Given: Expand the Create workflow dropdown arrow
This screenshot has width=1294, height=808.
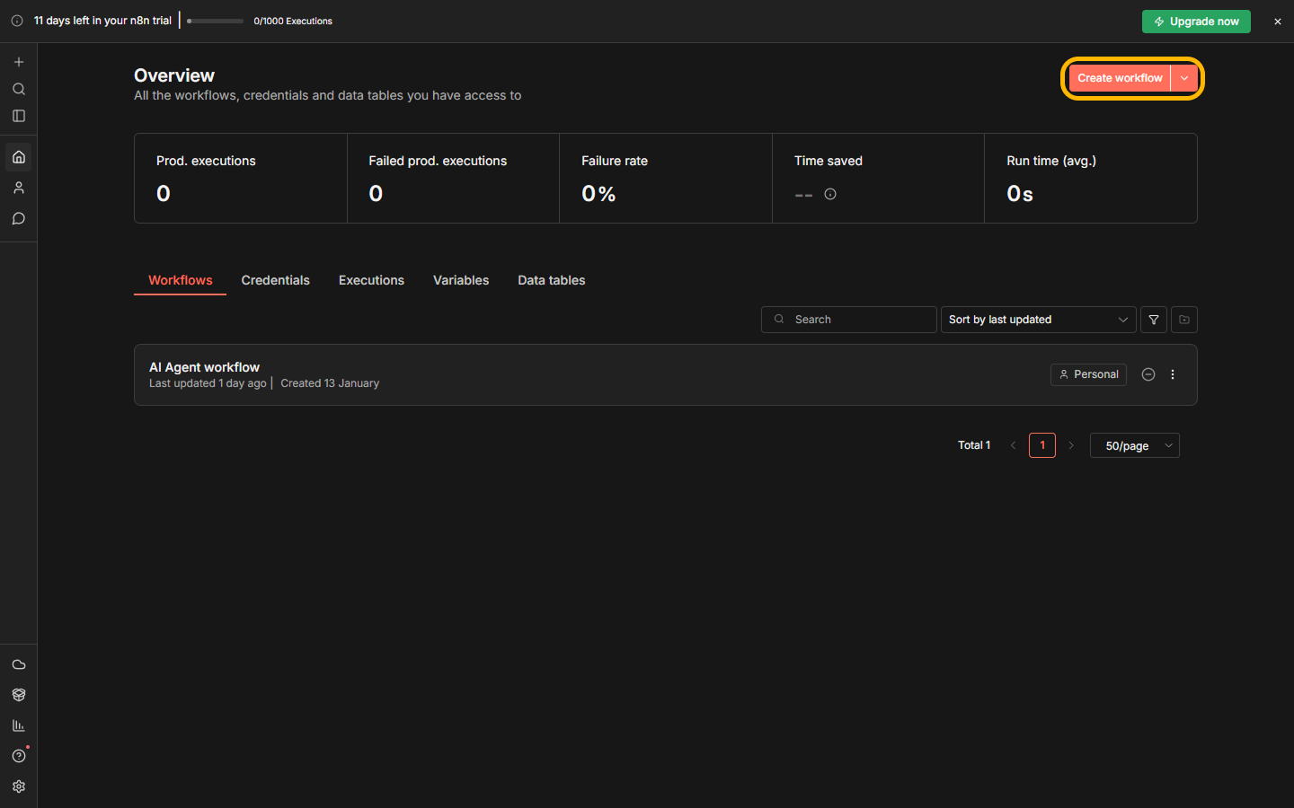Looking at the screenshot, I should pyautogui.click(x=1184, y=78).
